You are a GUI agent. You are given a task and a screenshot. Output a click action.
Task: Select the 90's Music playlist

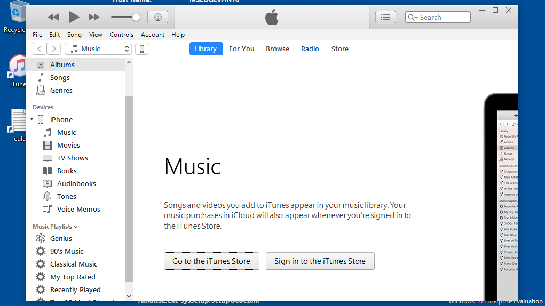pyautogui.click(x=75, y=251)
